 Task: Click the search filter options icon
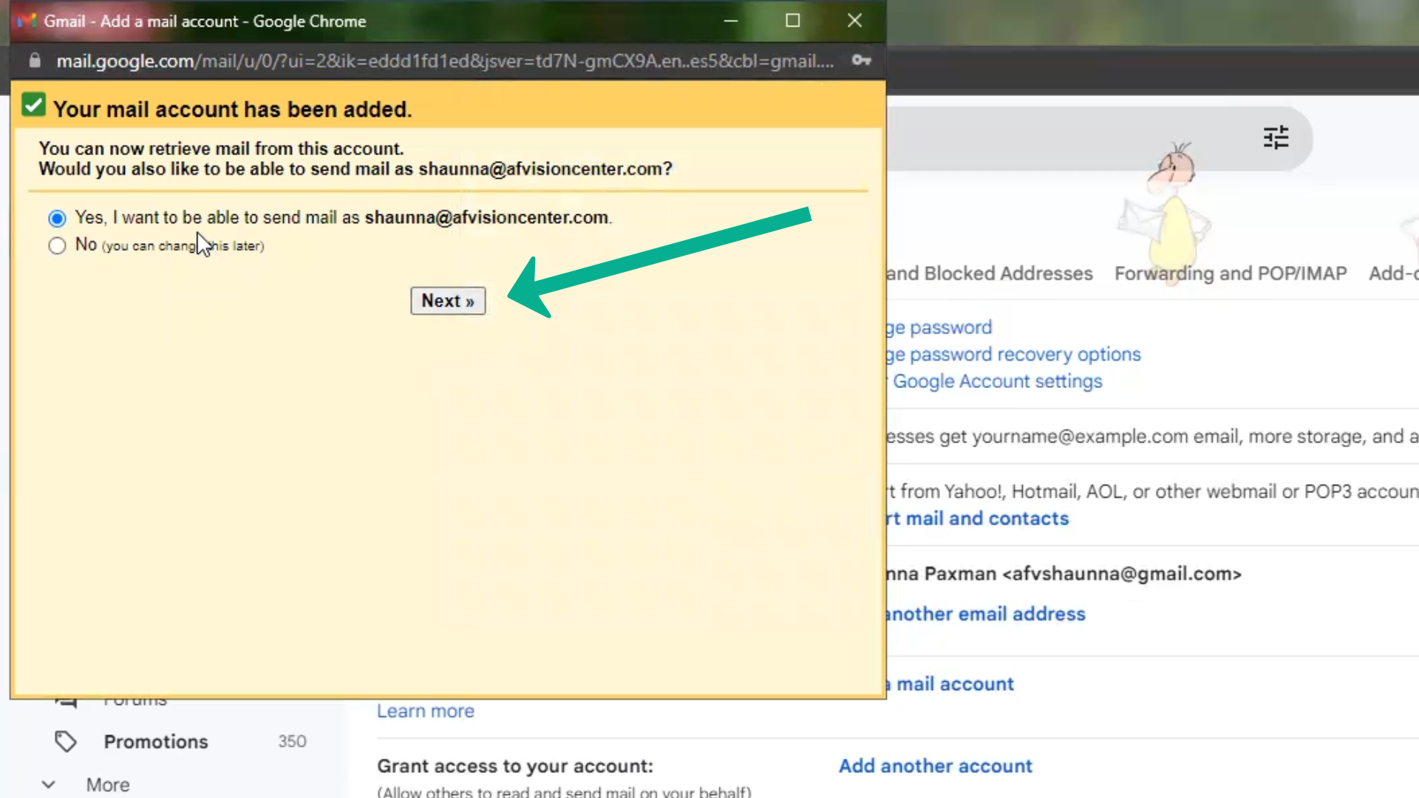[1276, 137]
